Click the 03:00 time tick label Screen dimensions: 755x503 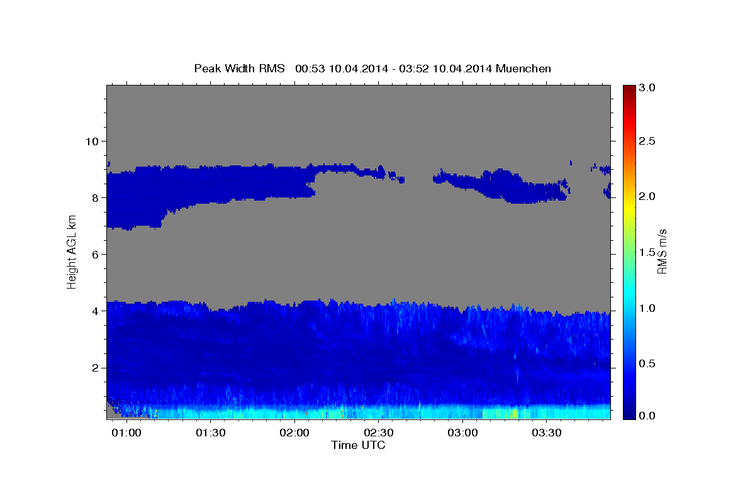(x=463, y=434)
